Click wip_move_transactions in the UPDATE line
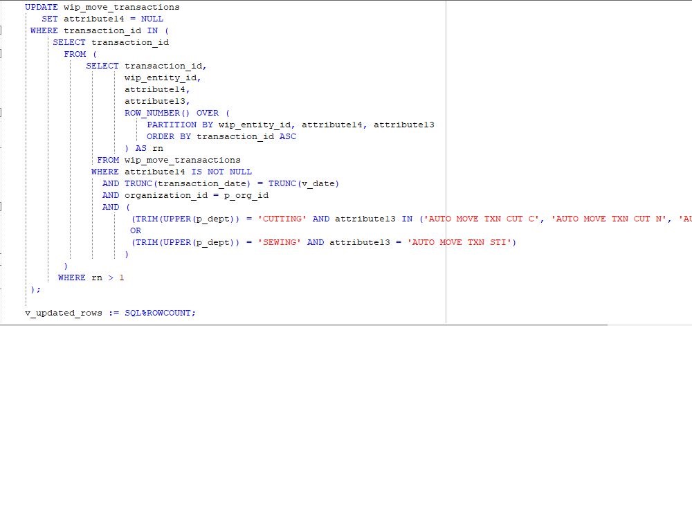This screenshot has height=519, width=692. 122,7
